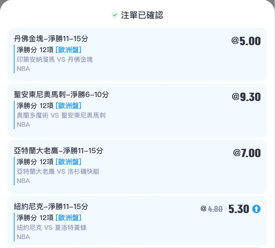Click the @7.00 odds value

point(247,153)
